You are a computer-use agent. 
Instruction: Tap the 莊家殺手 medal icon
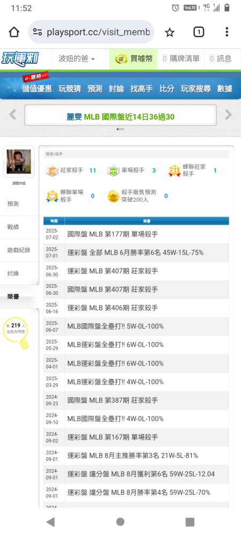[52, 170]
